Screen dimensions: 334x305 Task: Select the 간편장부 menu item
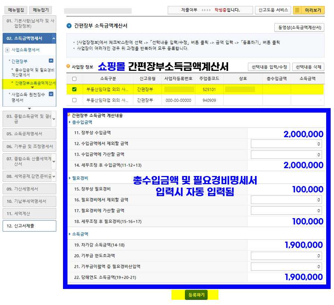[19, 60]
